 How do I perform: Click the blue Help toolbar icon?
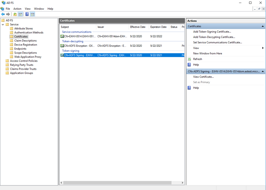pyautogui.click(x=27, y=14)
